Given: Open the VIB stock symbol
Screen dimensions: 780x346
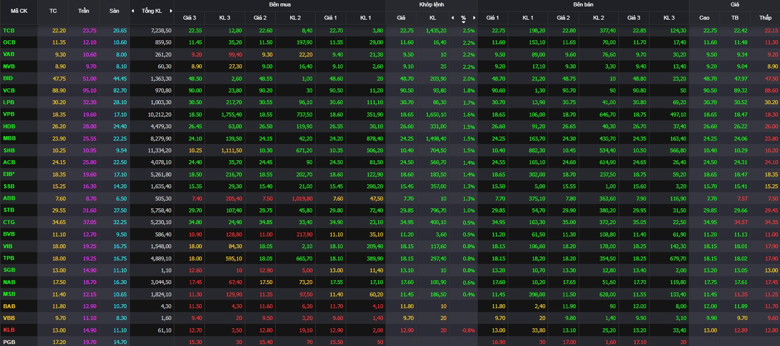Looking at the screenshot, I should 8,246.
